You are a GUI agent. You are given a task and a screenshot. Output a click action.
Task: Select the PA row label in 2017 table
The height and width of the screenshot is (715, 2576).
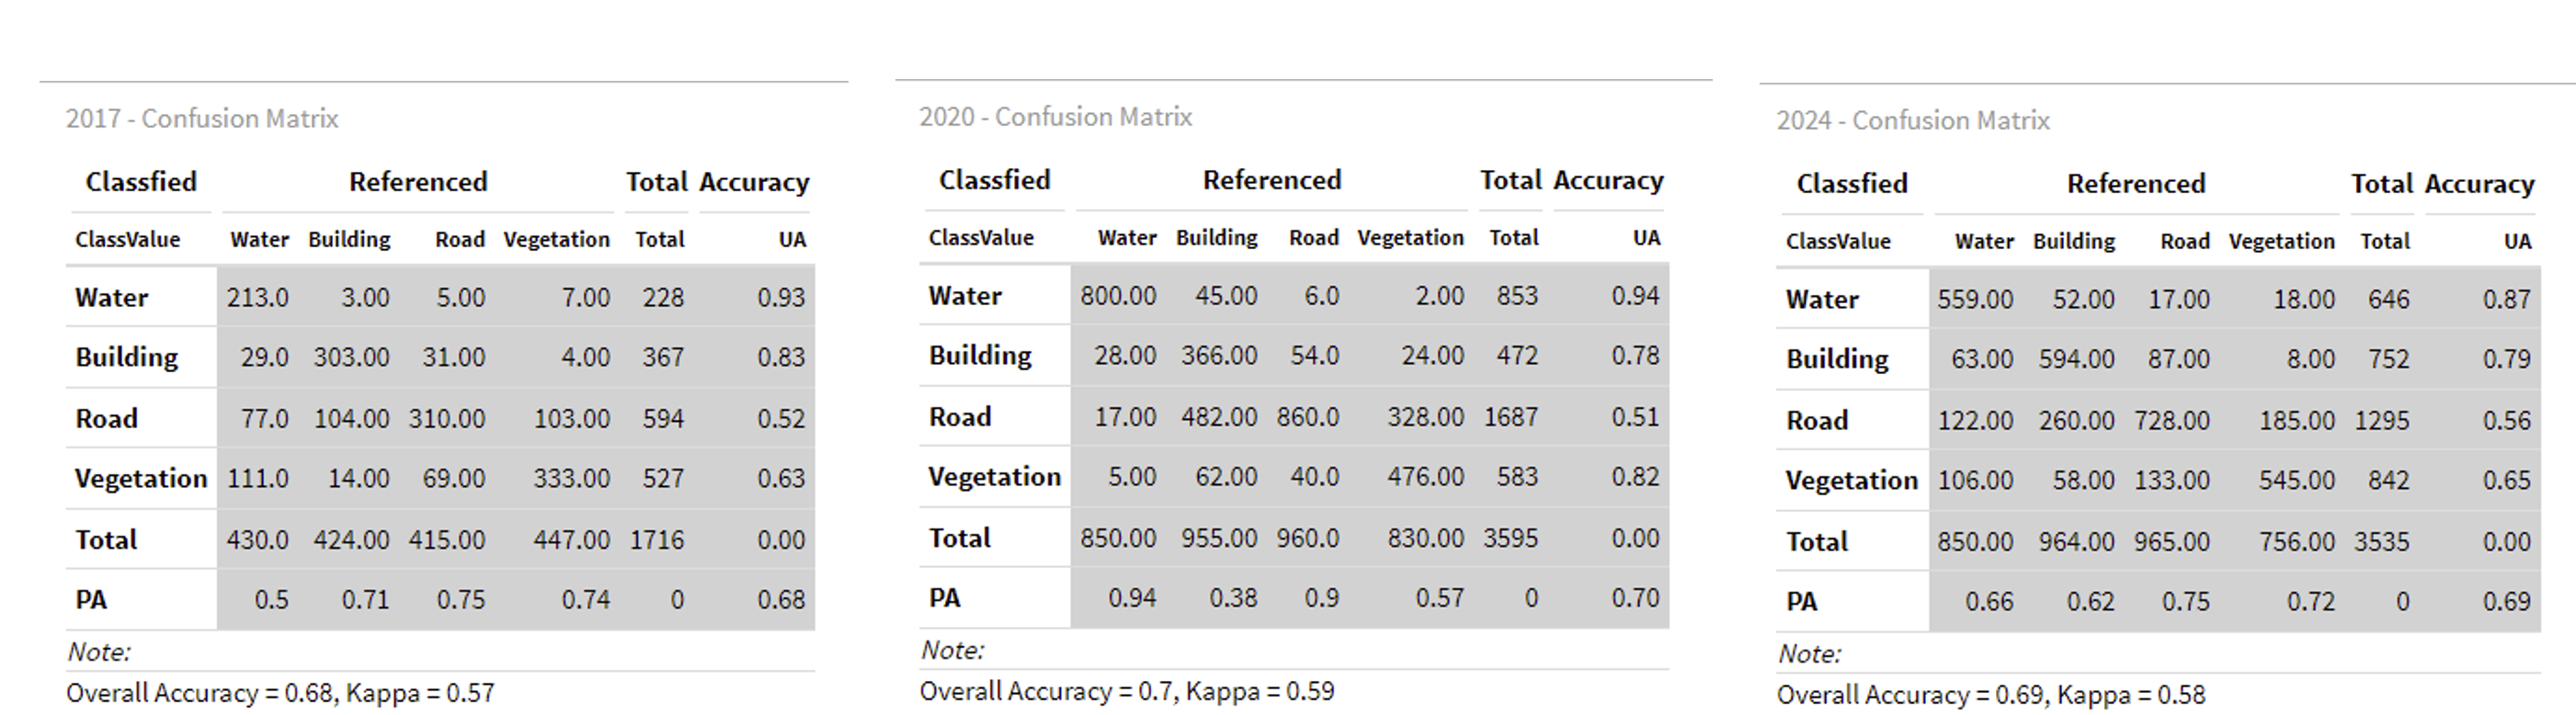click(90, 599)
